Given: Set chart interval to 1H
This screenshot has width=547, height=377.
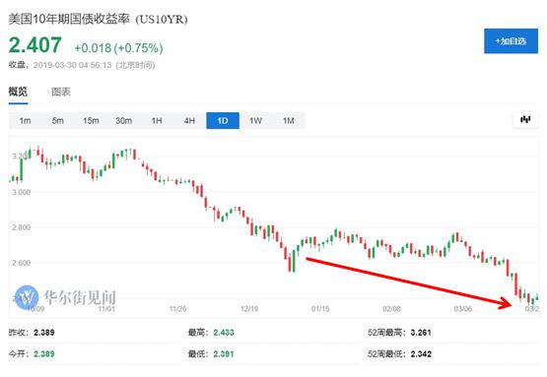Looking at the screenshot, I should tap(157, 120).
